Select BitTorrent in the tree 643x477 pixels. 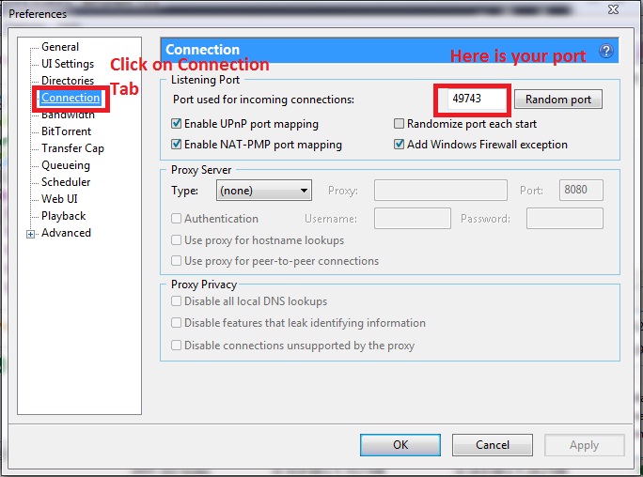[66, 131]
